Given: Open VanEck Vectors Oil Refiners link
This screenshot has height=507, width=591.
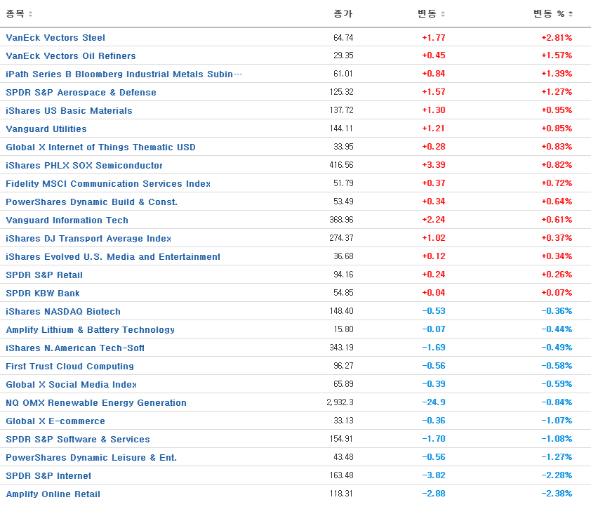Looking at the screenshot, I should pyautogui.click(x=71, y=55).
